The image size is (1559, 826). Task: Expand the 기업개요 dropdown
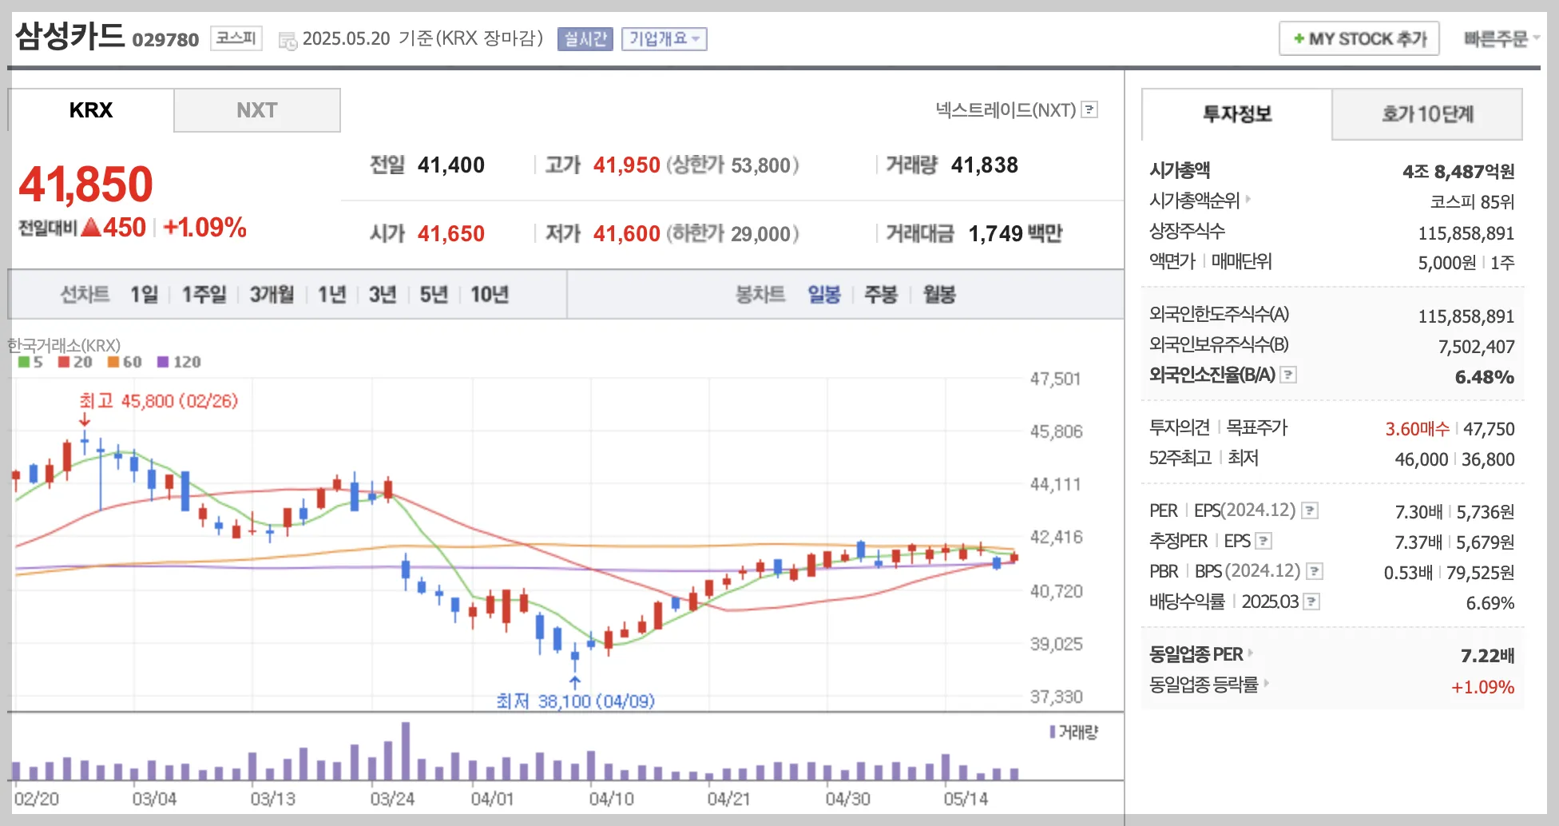point(664,38)
